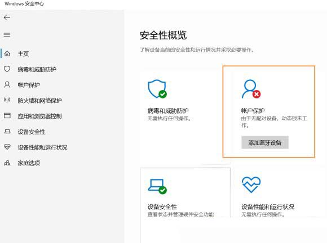Viewport: 327px width, 243px height.
Task: Open the 帐户保护 card title
Action: [253, 111]
